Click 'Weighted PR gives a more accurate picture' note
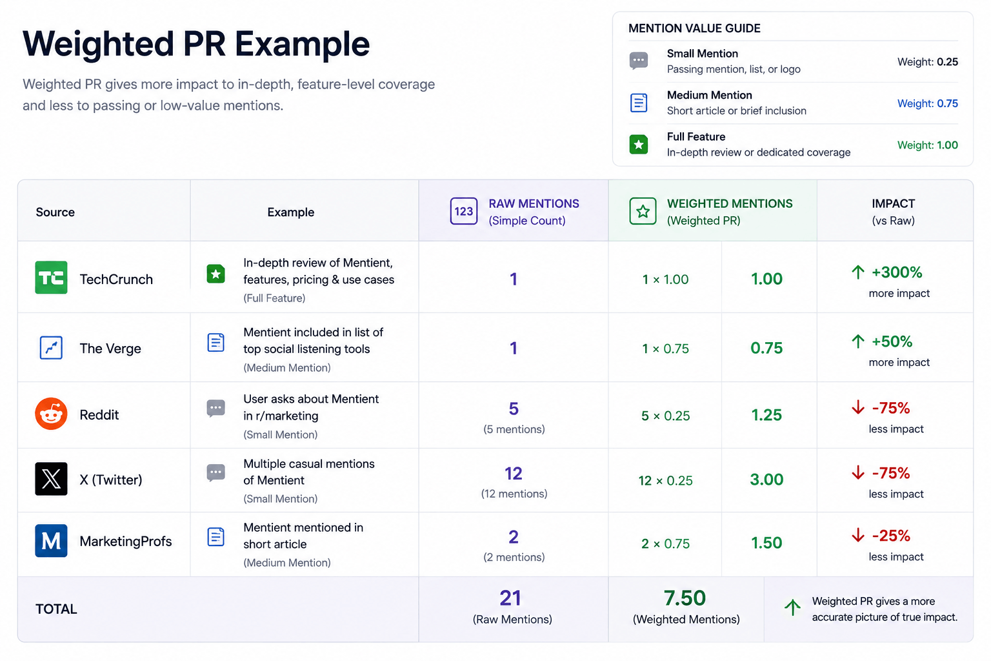 coord(885,609)
